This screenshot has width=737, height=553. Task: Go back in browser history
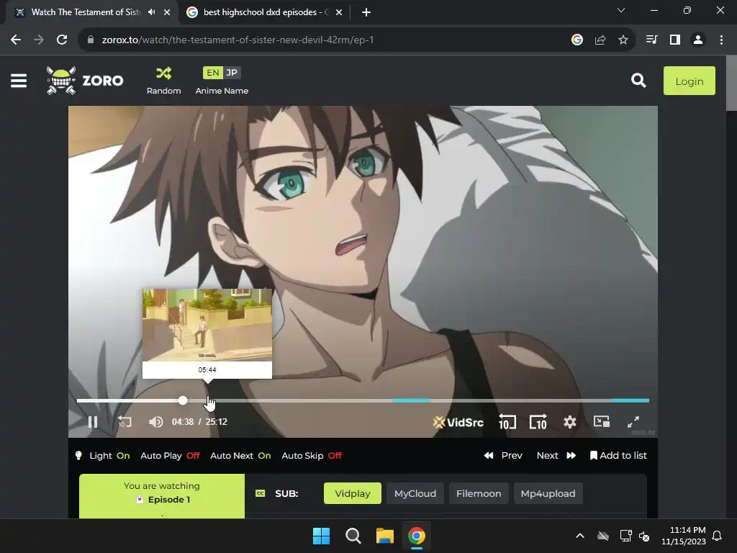[x=16, y=40]
